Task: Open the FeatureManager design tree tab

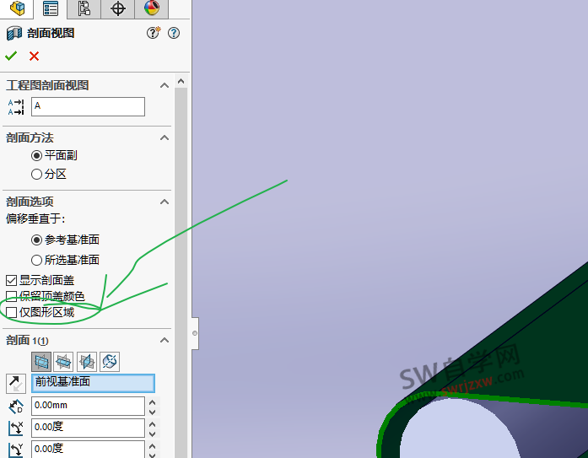Action: coord(17,8)
